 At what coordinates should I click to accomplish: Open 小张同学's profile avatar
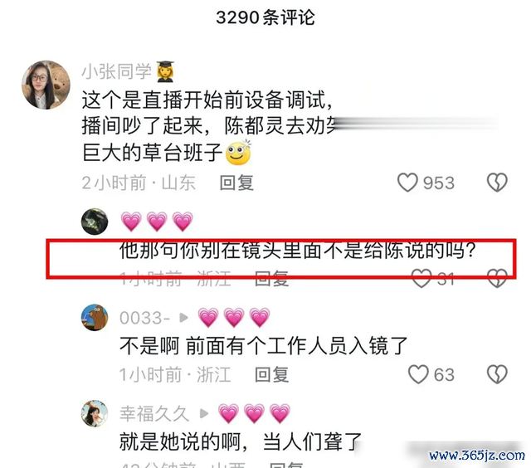[46, 85]
